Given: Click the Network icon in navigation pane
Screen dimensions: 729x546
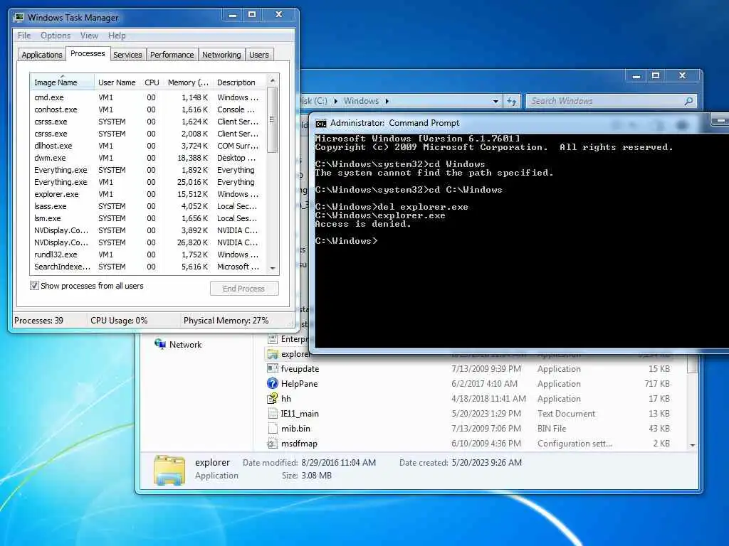Looking at the screenshot, I should coord(160,344).
